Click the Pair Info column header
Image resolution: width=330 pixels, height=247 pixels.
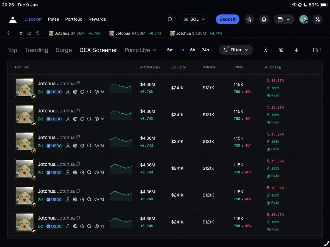pyautogui.click(x=22, y=67)
